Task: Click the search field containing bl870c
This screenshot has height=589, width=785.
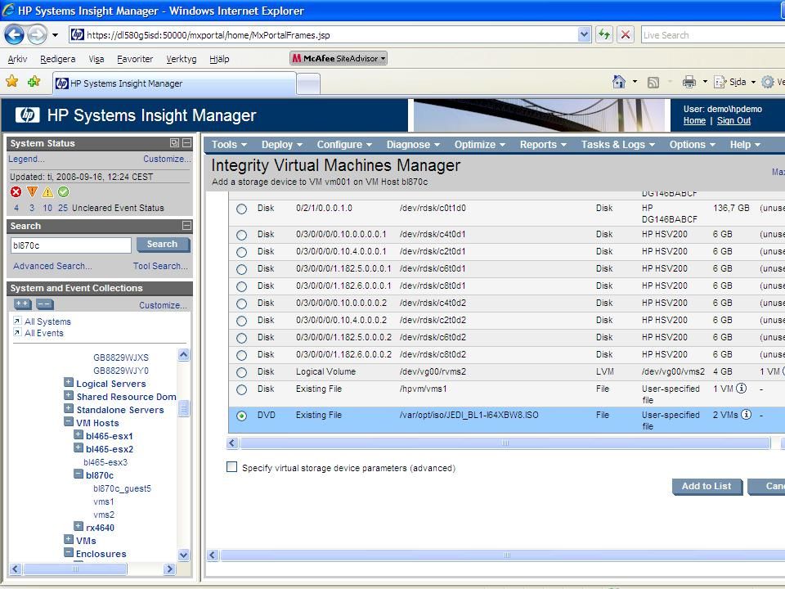Action: coord(70,245)
